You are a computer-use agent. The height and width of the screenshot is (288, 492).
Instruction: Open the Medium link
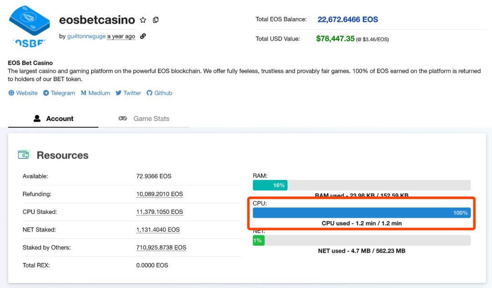coord(99,93)
